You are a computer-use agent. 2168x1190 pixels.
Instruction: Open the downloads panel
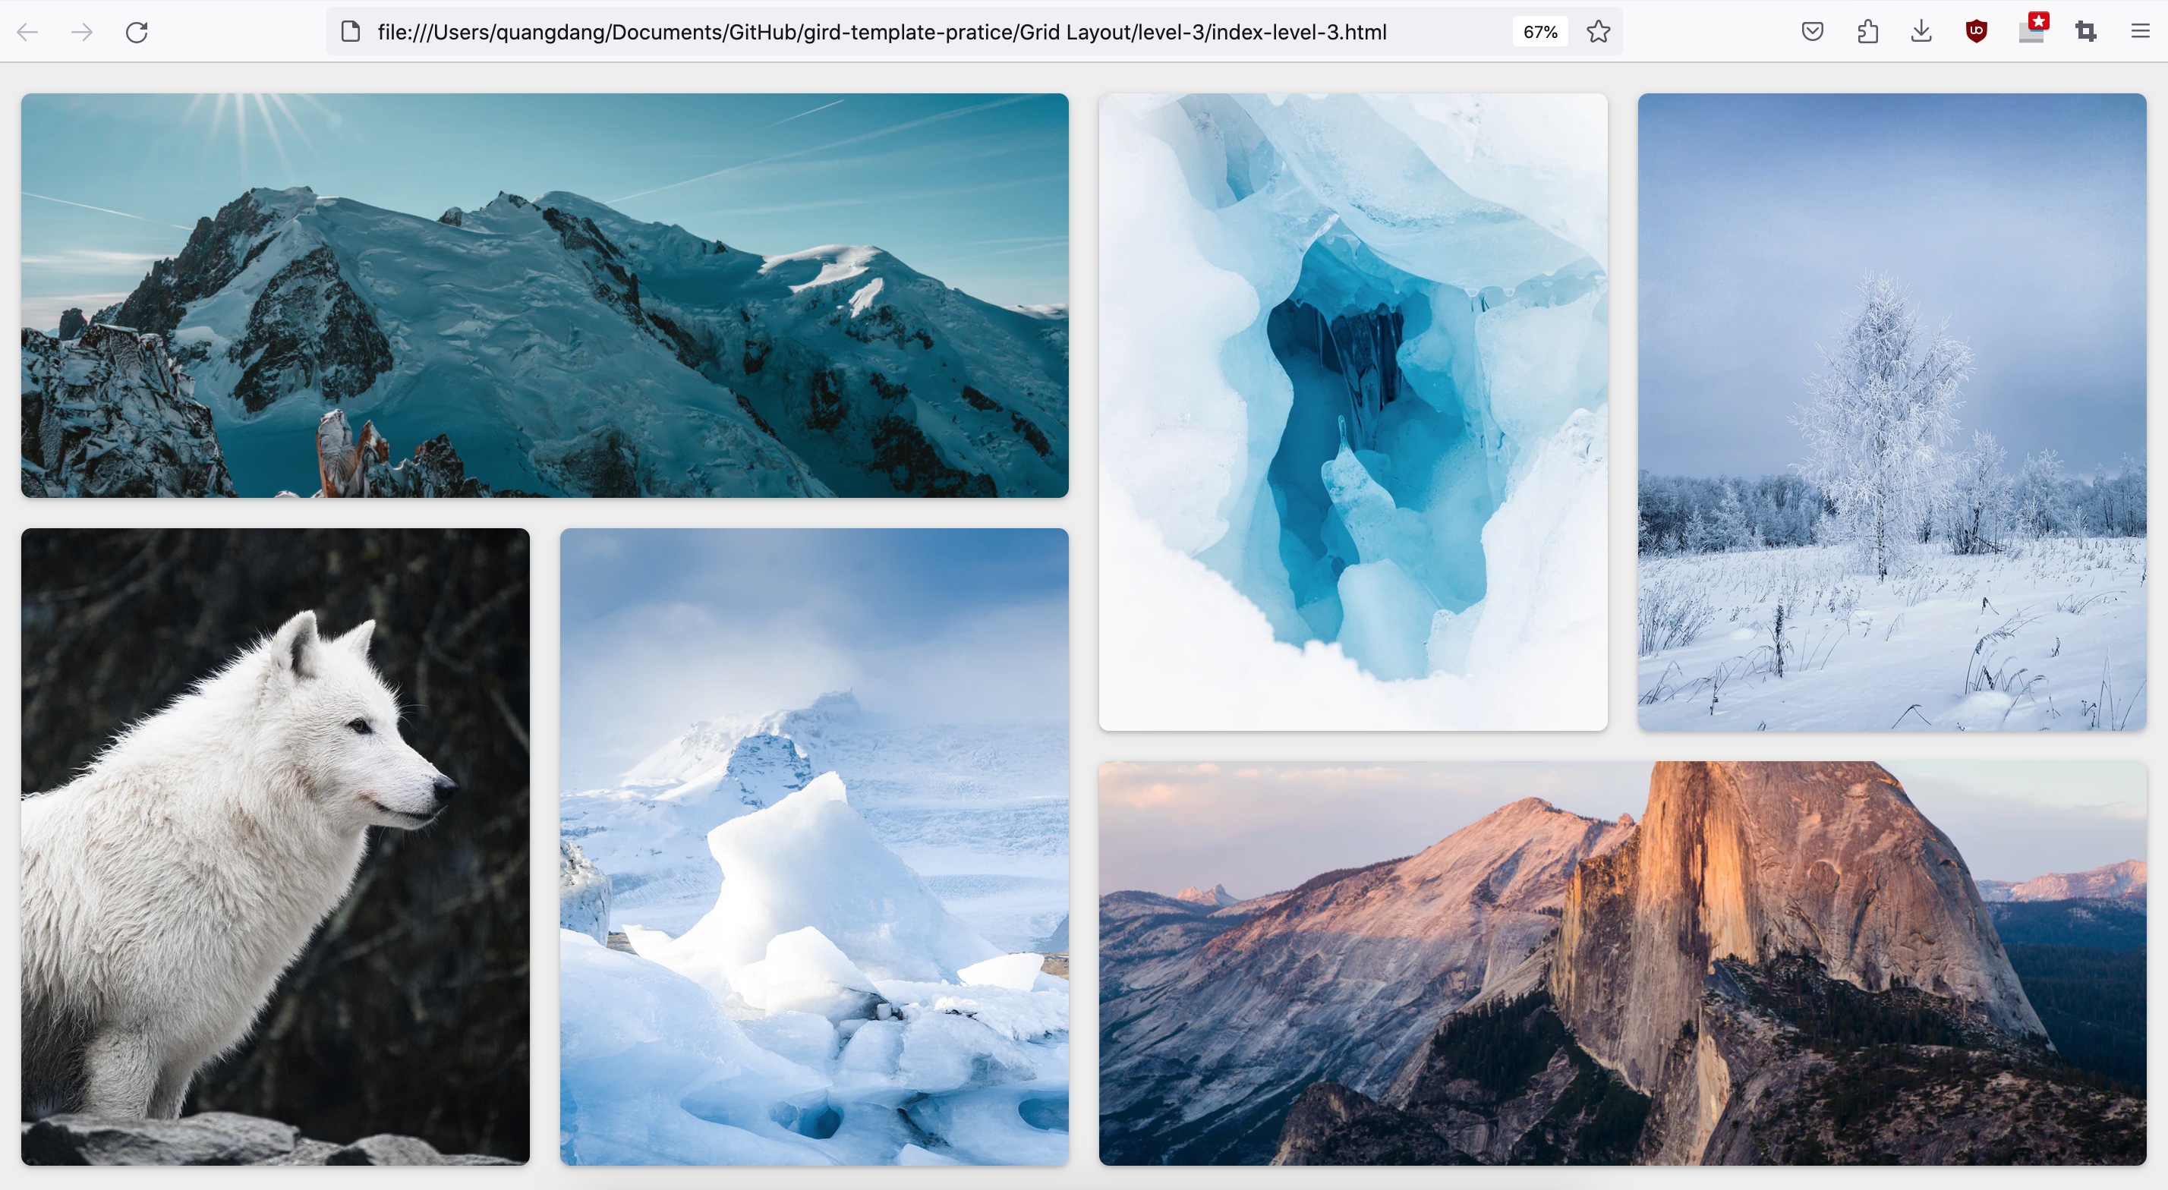(1921, 31)
